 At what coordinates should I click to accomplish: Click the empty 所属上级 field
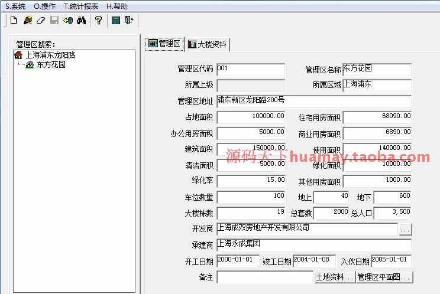(251, 86)
